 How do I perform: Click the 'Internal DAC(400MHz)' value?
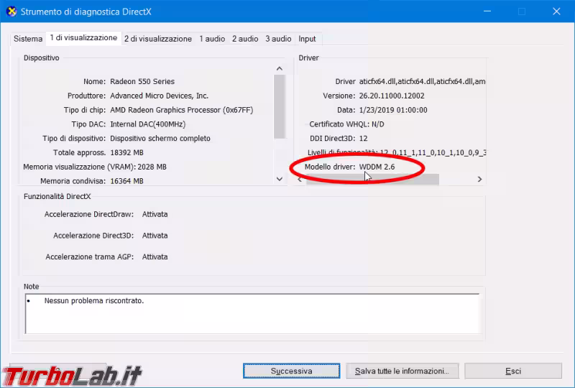click(x=148, y=124)
